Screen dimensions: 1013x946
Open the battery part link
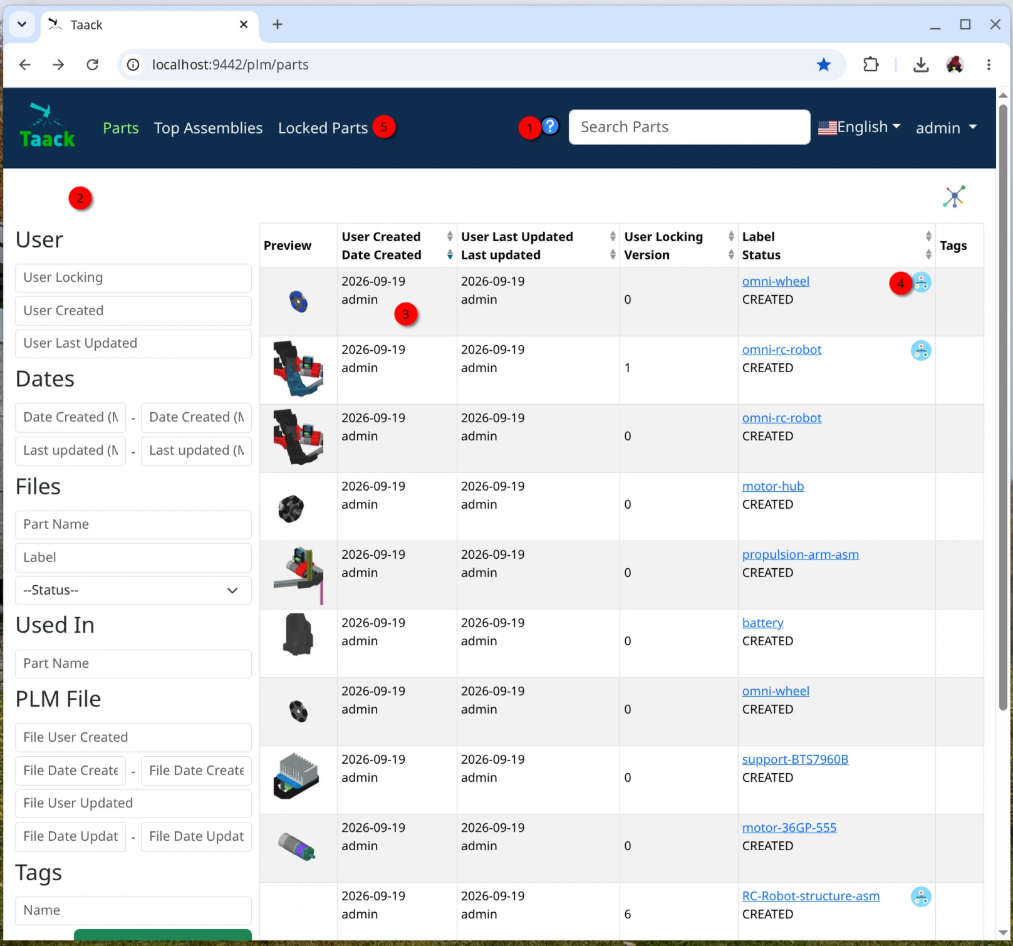tap(763, 623)
